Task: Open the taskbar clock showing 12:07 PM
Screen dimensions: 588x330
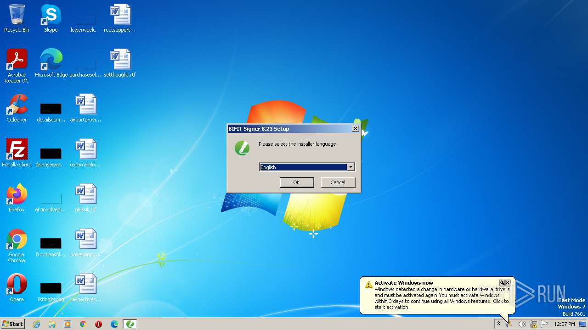Action: tap(565, 324)
